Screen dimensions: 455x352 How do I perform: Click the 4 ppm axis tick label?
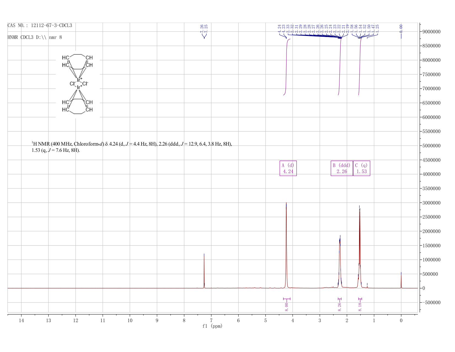tap(293, 321)
